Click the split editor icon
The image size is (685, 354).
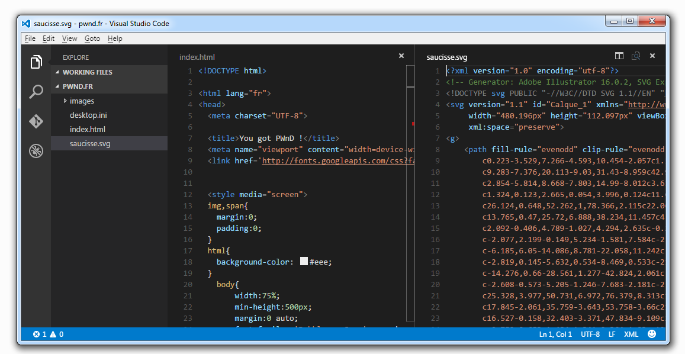619,56
